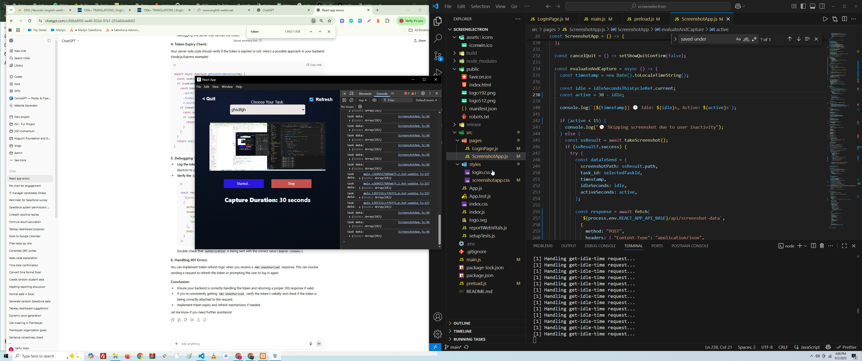
Task: Click the DevTools console vertical scrollbar
Action: (440, 230)
